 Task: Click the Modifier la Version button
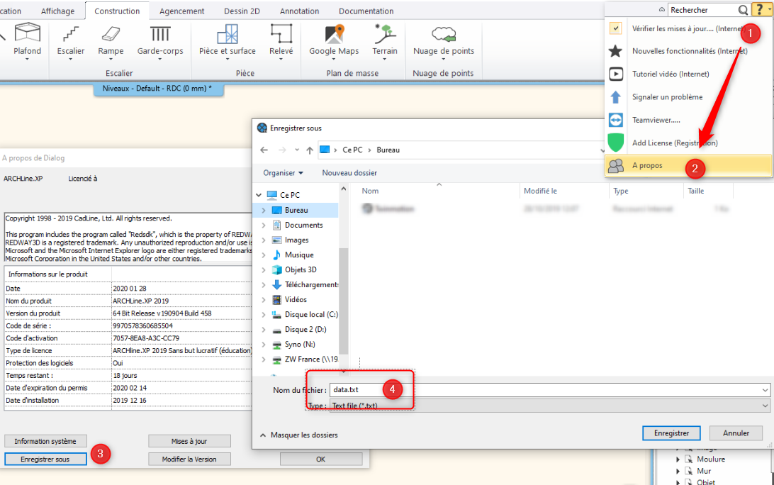click(189, 459)
